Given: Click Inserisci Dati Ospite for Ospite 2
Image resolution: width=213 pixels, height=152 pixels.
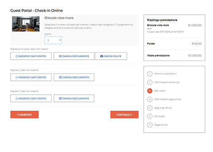Looking at the screenshot, I should point(31,77).
